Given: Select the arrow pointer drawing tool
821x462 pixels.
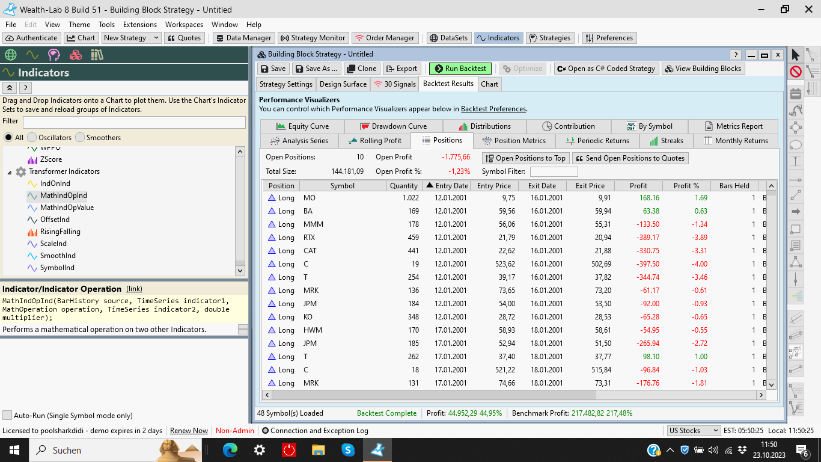Looking at the screenshot, I should (796, 55).
